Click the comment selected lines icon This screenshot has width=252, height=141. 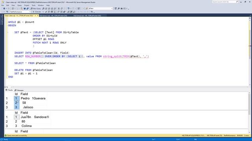78,12
